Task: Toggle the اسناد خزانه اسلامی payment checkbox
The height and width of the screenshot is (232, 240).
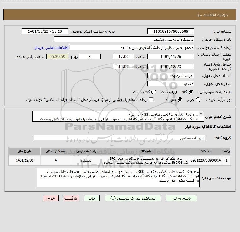Action: [151, 100]
